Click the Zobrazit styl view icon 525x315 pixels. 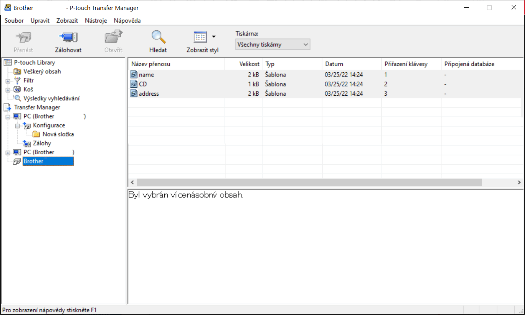(200, 37)
